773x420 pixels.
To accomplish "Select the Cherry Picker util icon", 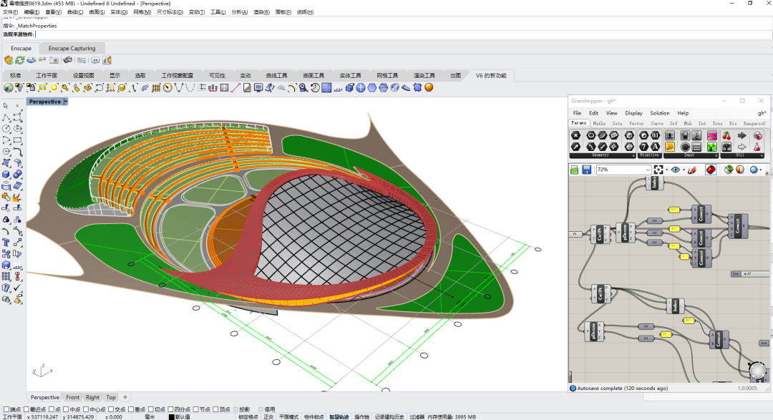I will click(726, 135).
